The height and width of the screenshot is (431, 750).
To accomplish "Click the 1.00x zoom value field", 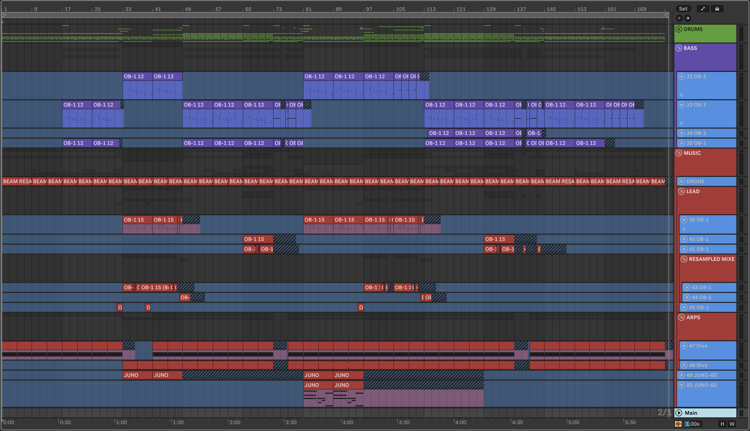I will pos(692,424).
